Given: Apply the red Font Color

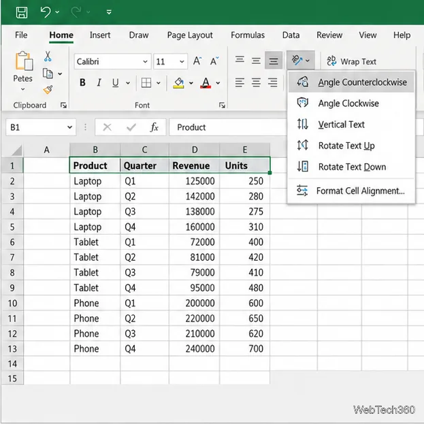Looking at the screenshot, I should (206, 83).
